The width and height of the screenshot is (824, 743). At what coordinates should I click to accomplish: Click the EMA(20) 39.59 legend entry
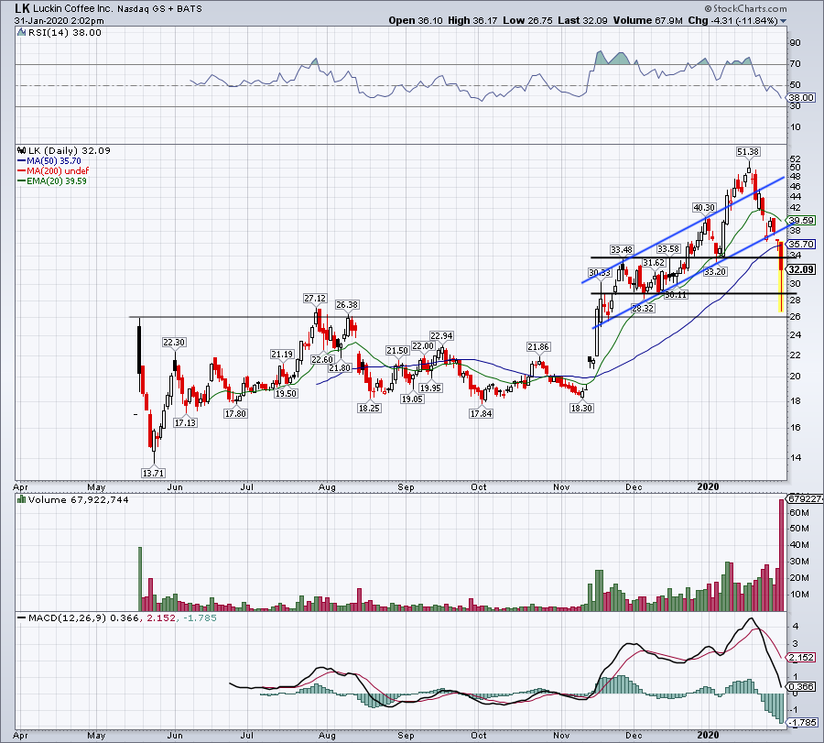[x=57, y=180]
